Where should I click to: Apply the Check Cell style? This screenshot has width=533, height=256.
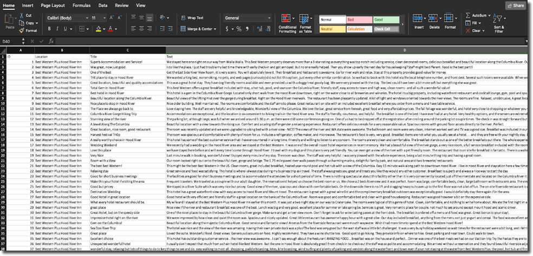tap(386, 29)
